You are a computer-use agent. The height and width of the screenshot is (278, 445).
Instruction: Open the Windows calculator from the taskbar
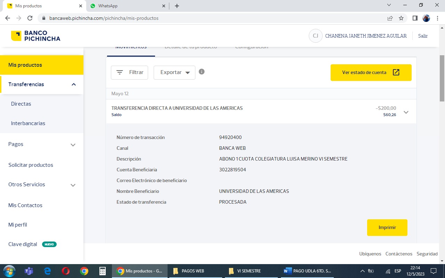102,271
